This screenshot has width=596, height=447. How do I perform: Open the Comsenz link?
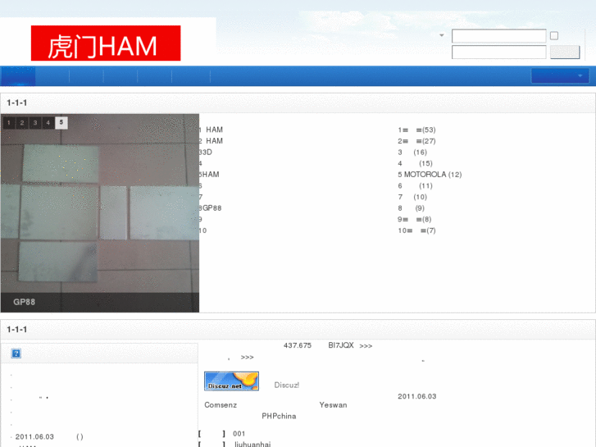coord(221,405)
